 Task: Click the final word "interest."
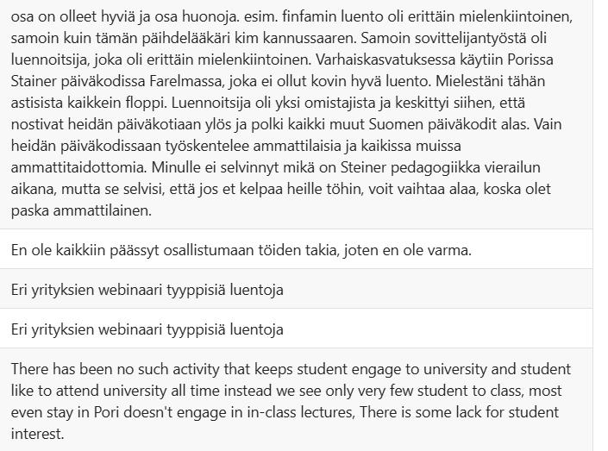click(x=37, y=434)
